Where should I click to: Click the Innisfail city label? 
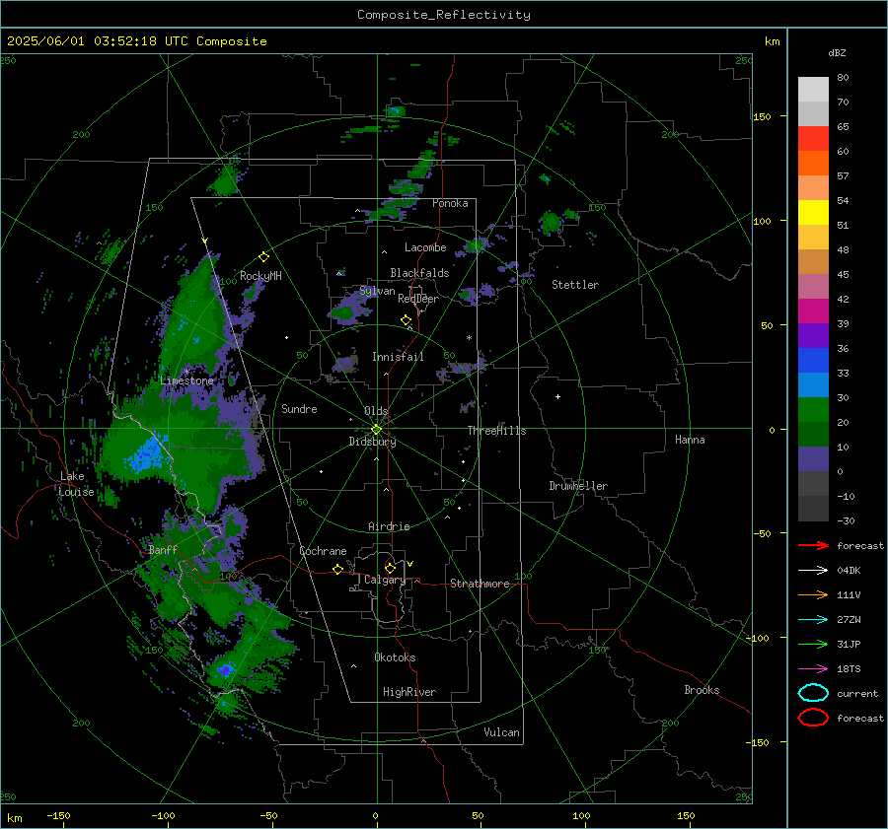pyautogui.click(x=398, y=357)
